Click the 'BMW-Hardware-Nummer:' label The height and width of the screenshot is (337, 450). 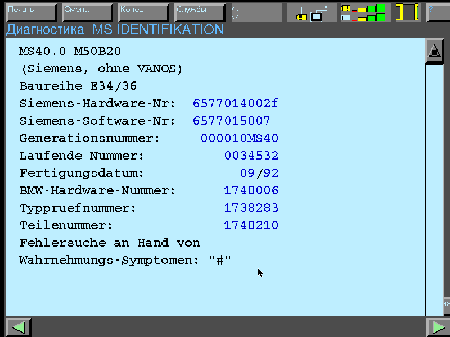[x=97, y=190]
